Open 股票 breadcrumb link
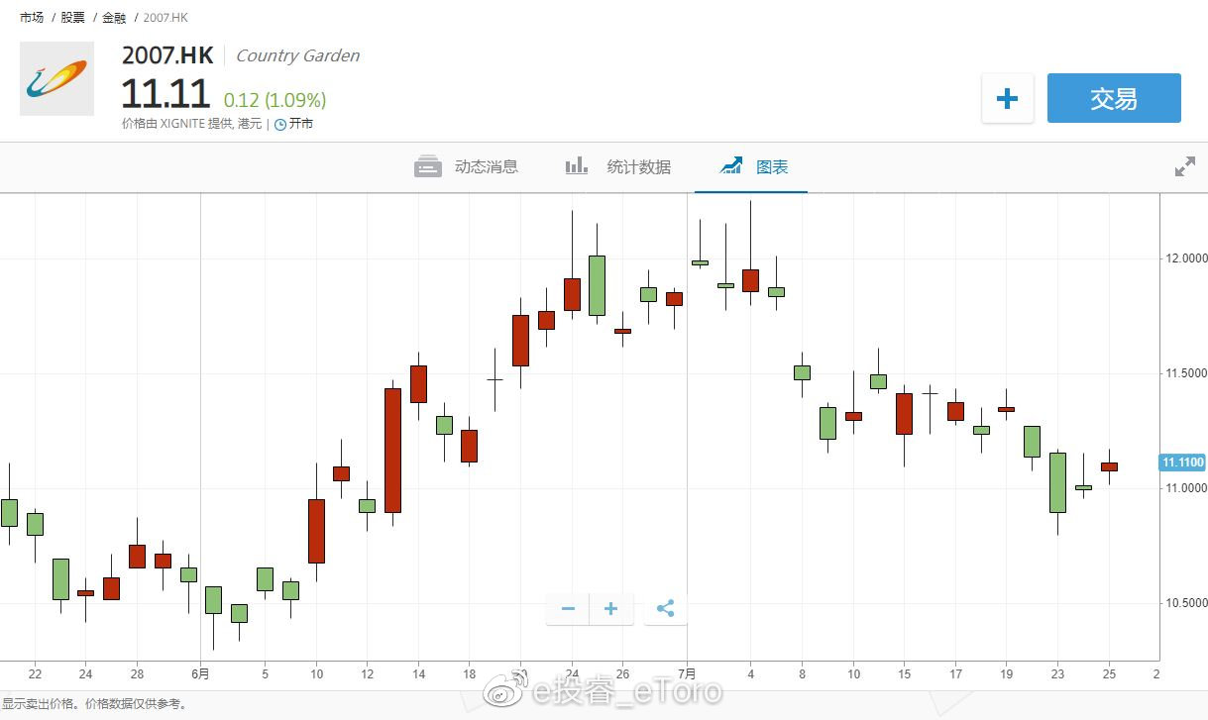Image resolution: width=1208 pixels, height=720 pixels. pyautogui.click(x=72, y=18)
